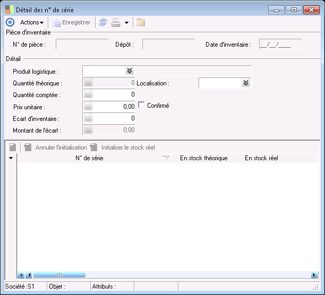Open the Actions menu

(32, 22)
